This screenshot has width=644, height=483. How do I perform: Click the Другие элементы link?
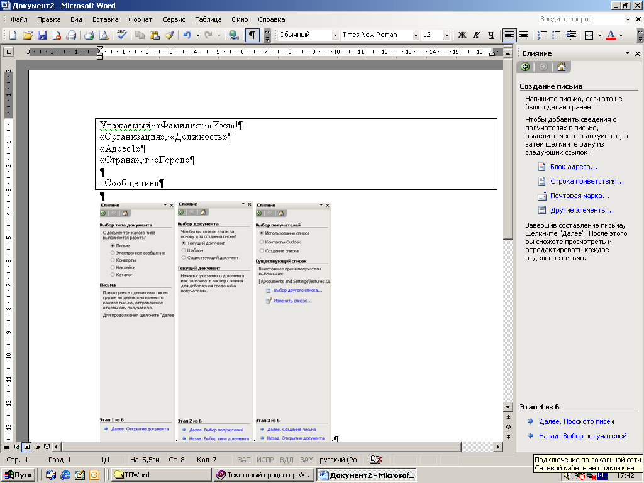click(582, 210)
